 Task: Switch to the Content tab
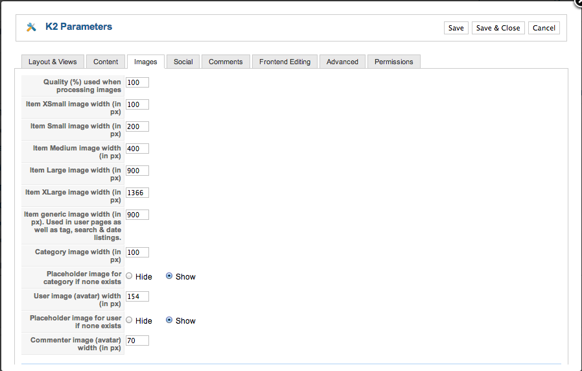click(106, 62)
